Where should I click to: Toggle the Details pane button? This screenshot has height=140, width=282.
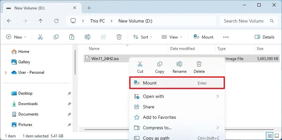pos(264,37)
